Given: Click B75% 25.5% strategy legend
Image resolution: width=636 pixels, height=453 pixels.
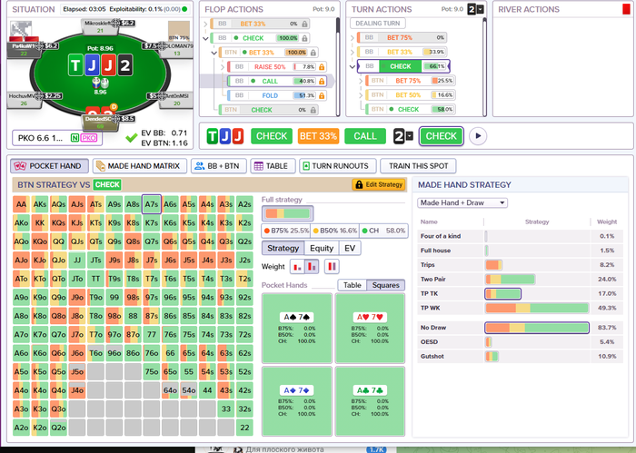Looking at the screenshot, I should (x=286, y=231).
